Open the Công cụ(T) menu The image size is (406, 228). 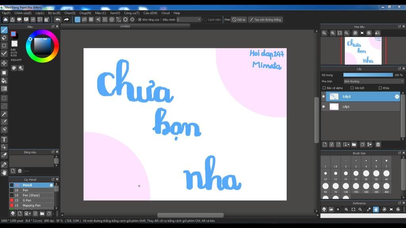[132, 13]
